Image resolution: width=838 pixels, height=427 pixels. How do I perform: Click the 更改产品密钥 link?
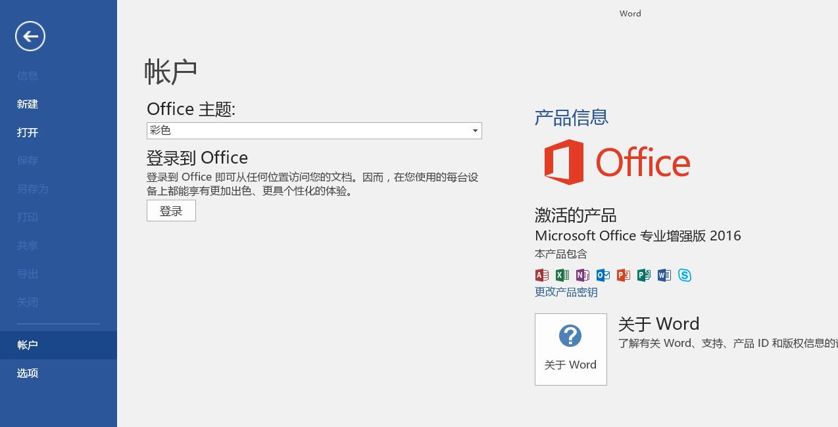[566, 292]
